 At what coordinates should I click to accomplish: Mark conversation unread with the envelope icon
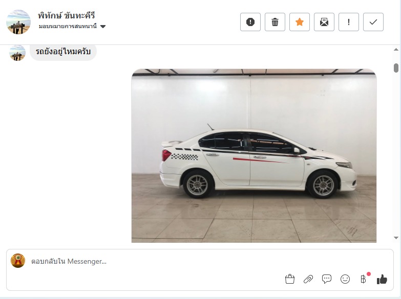(324, 22)
